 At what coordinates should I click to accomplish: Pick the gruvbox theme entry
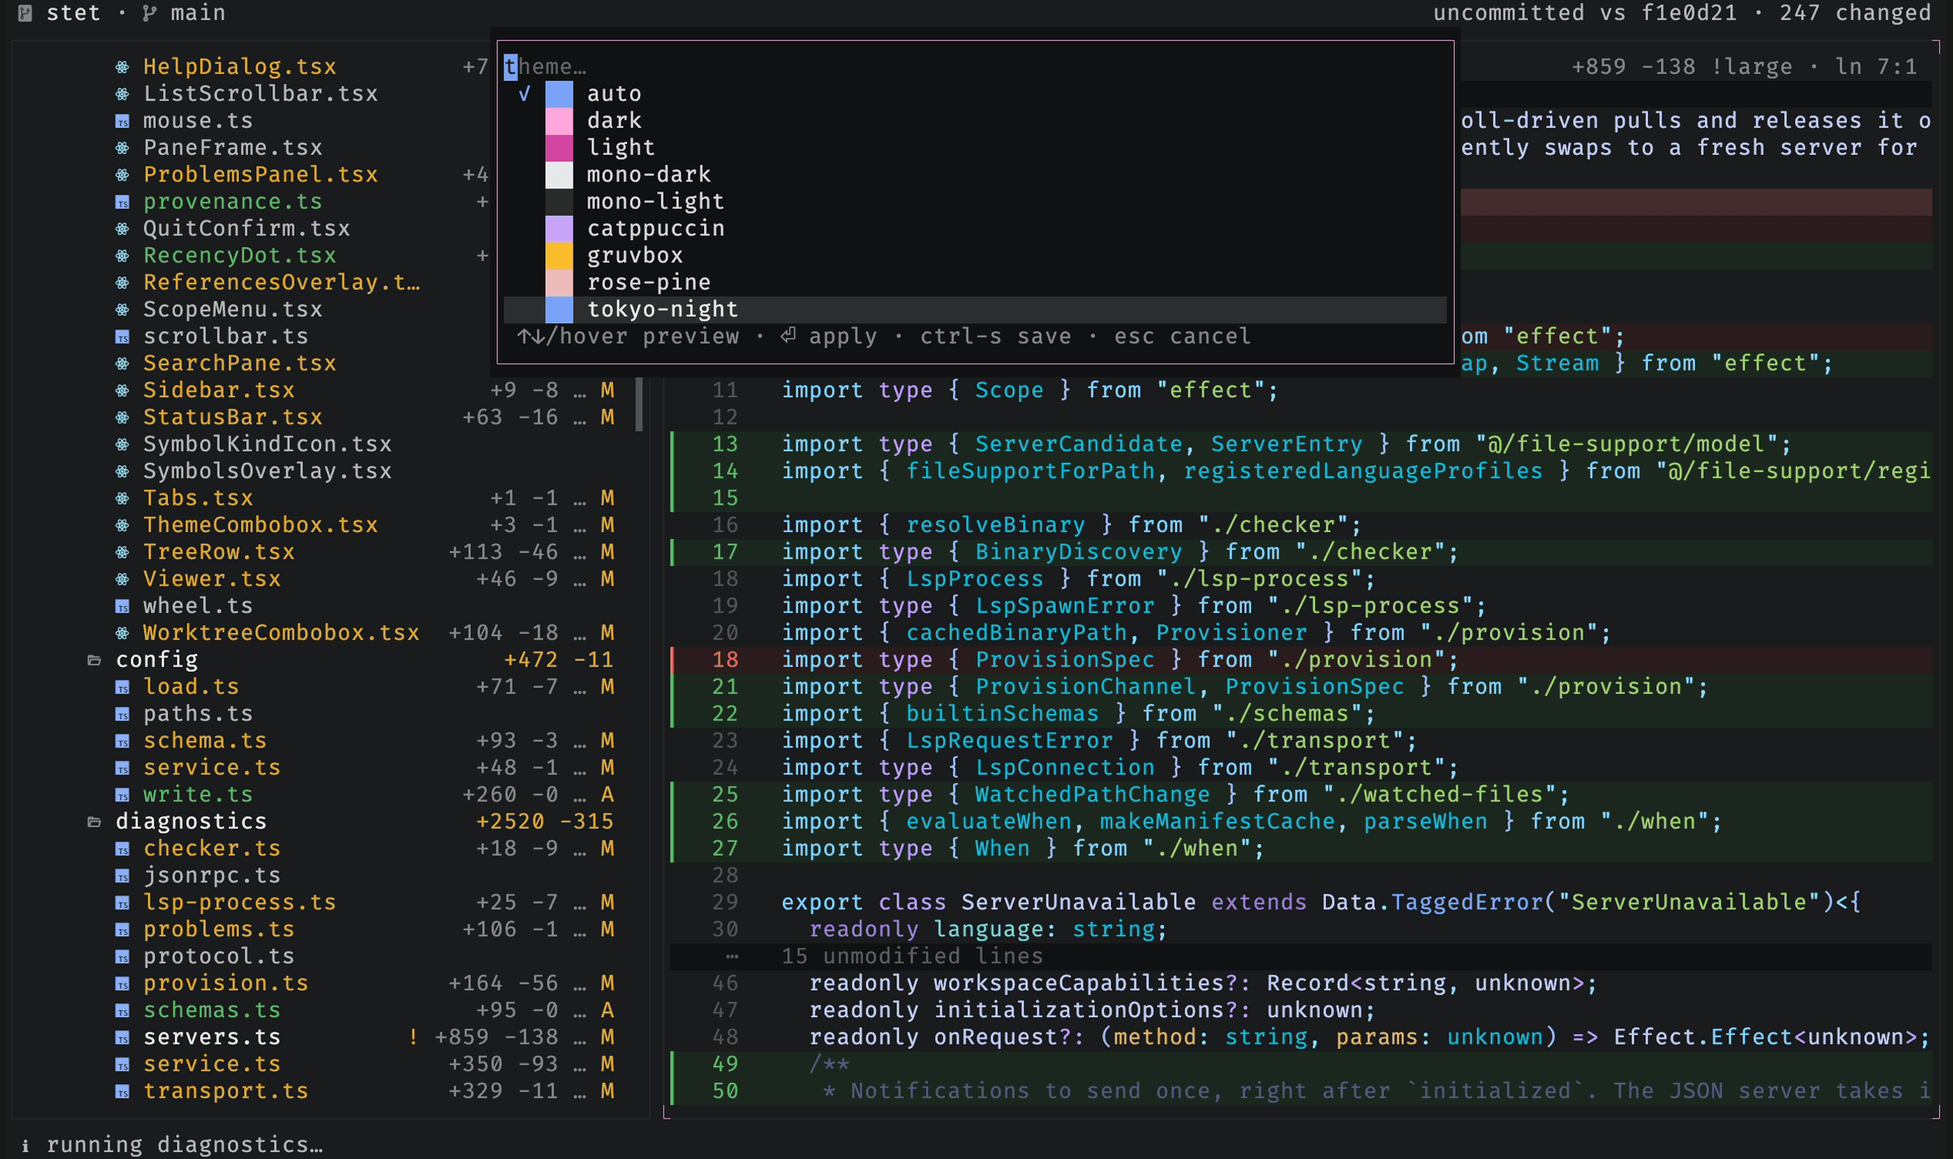point(975,256)
